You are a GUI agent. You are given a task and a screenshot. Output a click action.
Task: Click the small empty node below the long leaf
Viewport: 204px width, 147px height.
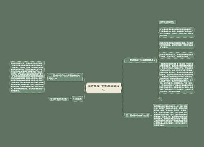161,99
